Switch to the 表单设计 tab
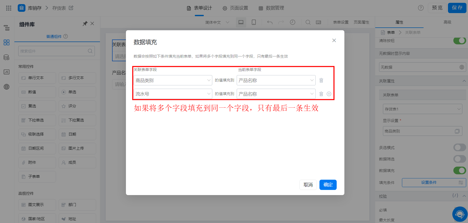Image resolution: width=468 pixels, height=223 pixels. pos(199,8)
